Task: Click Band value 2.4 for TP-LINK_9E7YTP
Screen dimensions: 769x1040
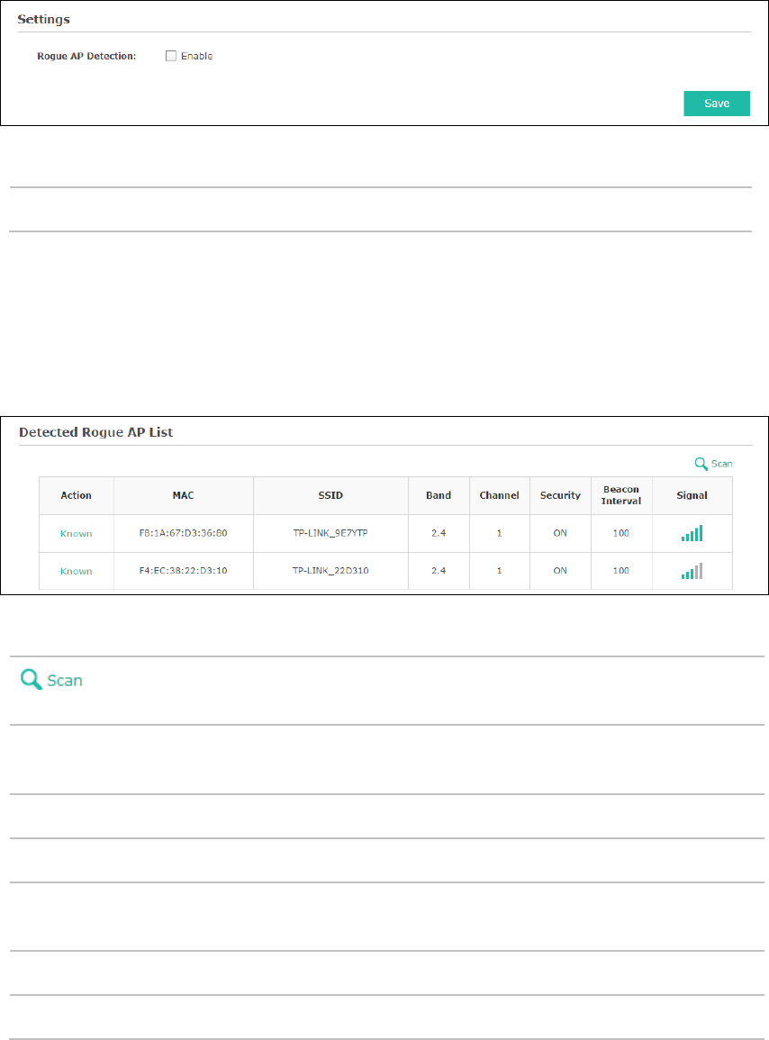Action: 439,533
